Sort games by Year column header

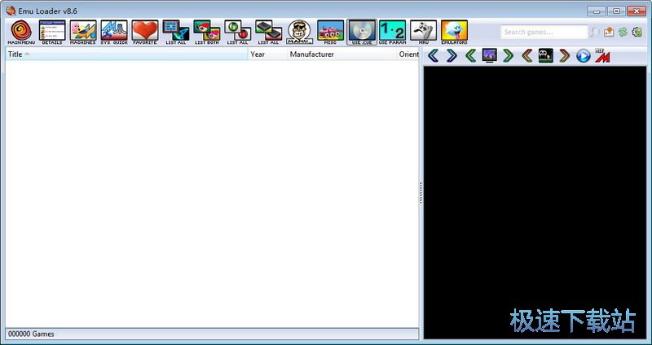tap(266, 55)
